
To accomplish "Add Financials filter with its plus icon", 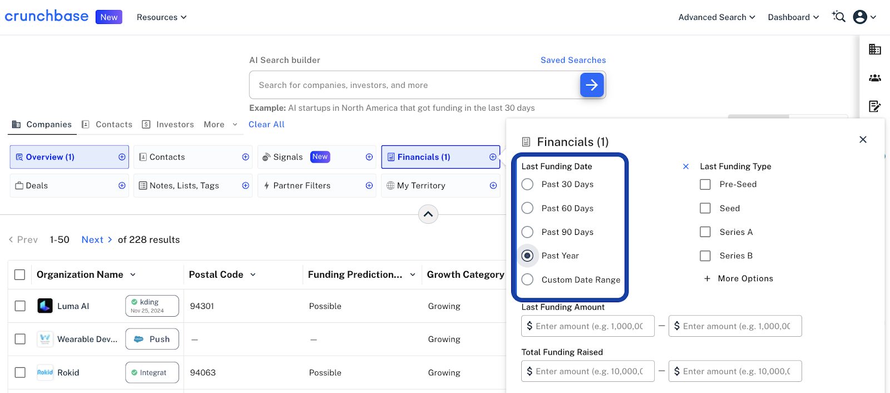I will [x=492, y=157].
